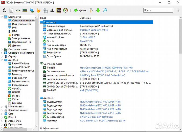This screenshot has height=132, width=182.
Task: Open the memory module toolbar icon
Action: click(25, 10)
